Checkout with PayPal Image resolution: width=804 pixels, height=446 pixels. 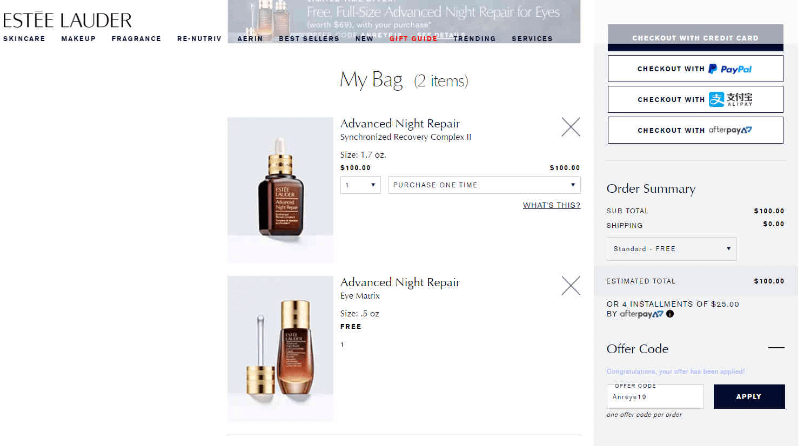pos(695,69)
